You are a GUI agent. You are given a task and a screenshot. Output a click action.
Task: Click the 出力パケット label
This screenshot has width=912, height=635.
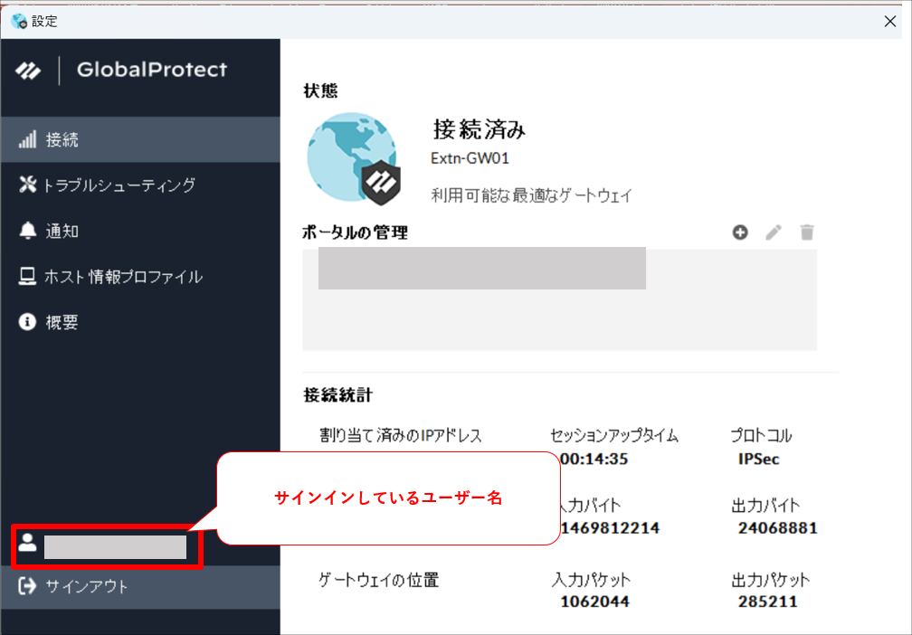pos(770,580)
